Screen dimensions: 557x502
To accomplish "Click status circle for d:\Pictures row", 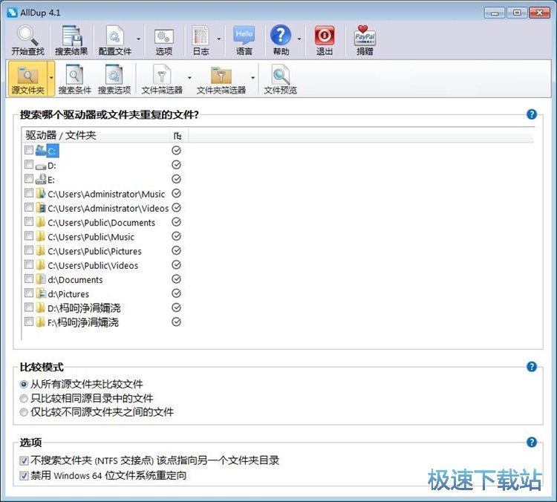I will coord(176,293).
